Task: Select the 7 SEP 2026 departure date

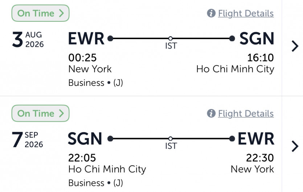Action: click(x=28, y=140)
